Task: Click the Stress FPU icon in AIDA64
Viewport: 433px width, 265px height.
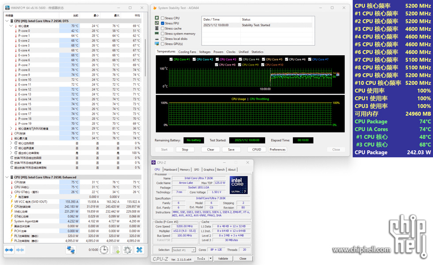Action: click(157, 23)
